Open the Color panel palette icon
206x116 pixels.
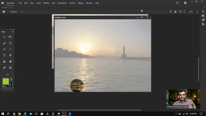[x=203, y=20]
